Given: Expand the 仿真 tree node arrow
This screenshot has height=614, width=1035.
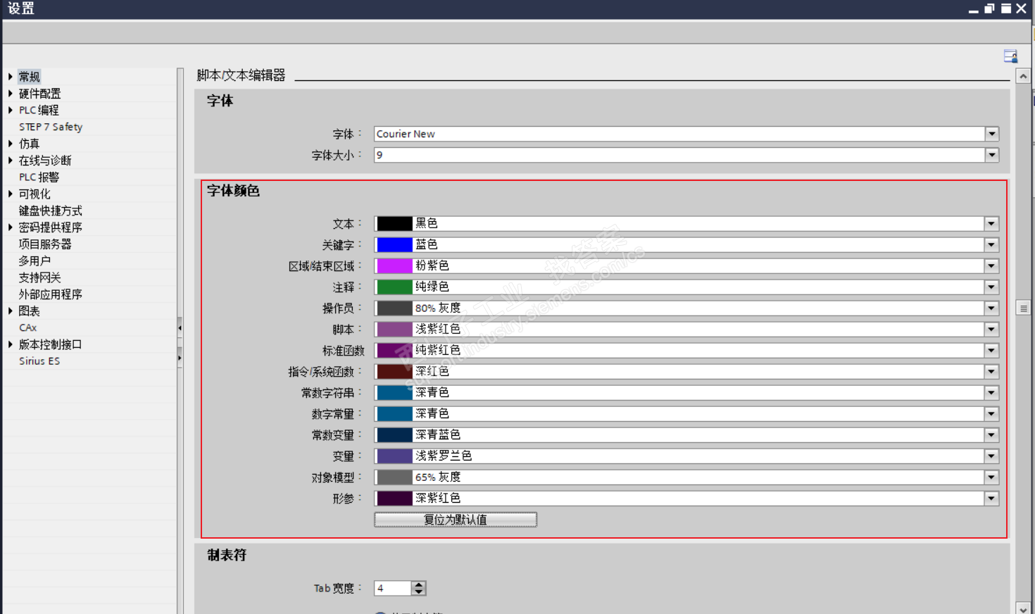Looking at the screenshot, I should pyautogui.click(x=11, y=144).
